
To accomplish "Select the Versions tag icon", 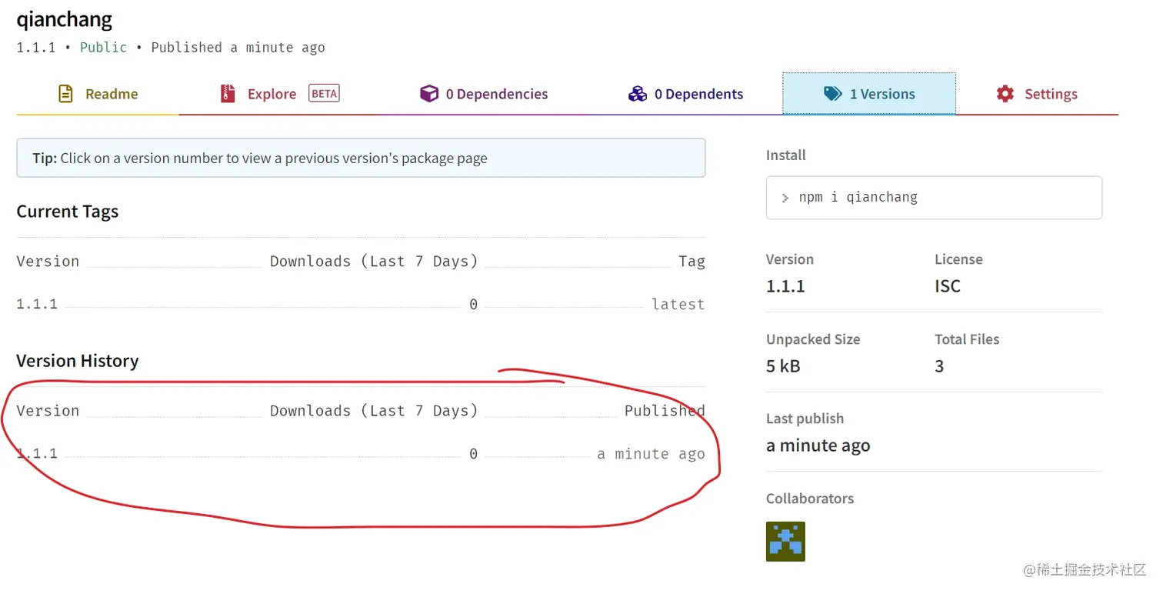I will 833,93.
